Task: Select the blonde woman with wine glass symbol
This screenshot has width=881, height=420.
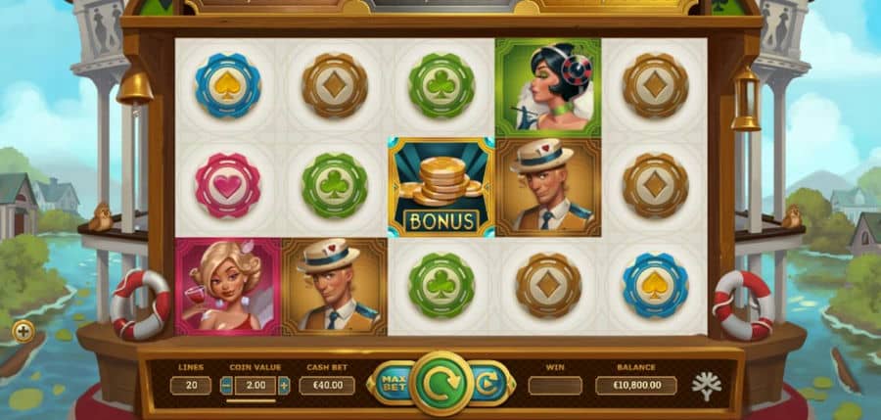Action: [x=228, y=287]
